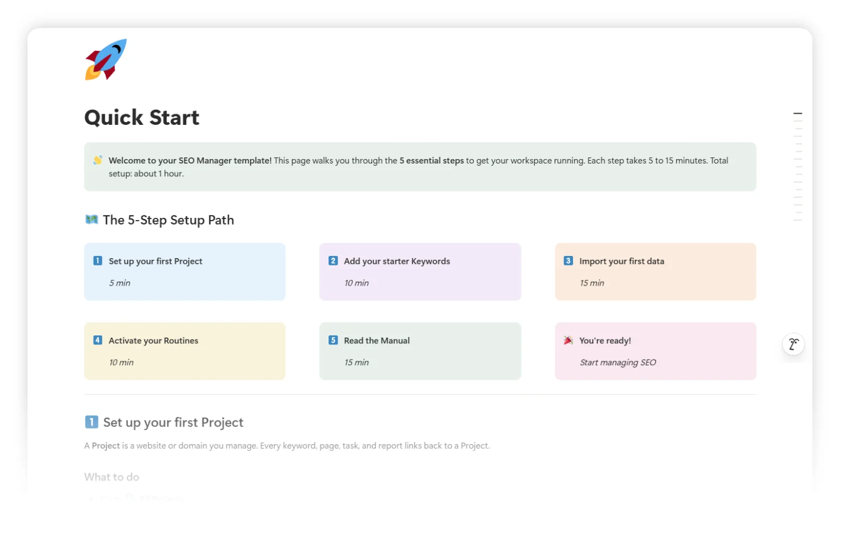Click the party popper icon in the pink card
The height and width of the screenshot is (560, 841).
coord(568,340)
